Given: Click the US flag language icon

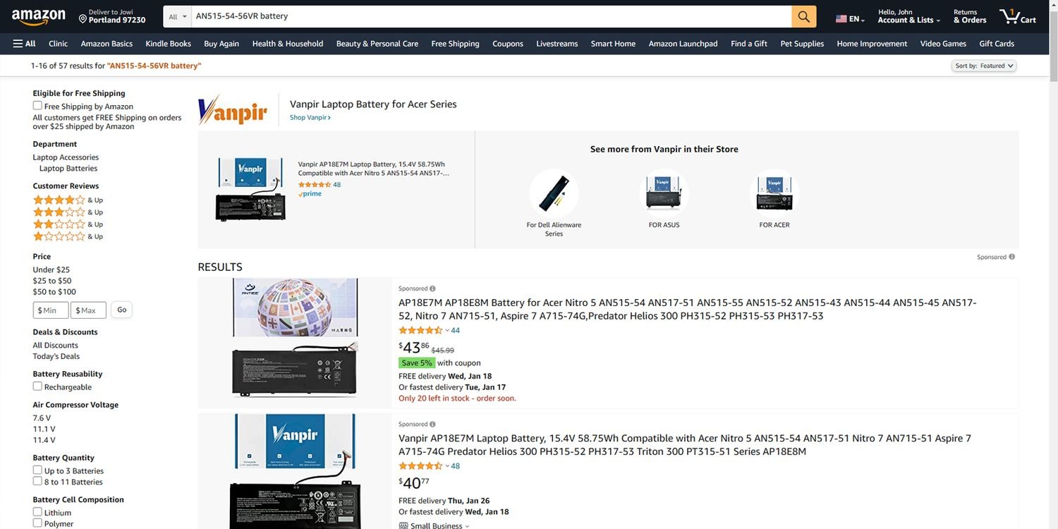Looking at the screenshot, I should pyautogui.click(x=841, y=19).
